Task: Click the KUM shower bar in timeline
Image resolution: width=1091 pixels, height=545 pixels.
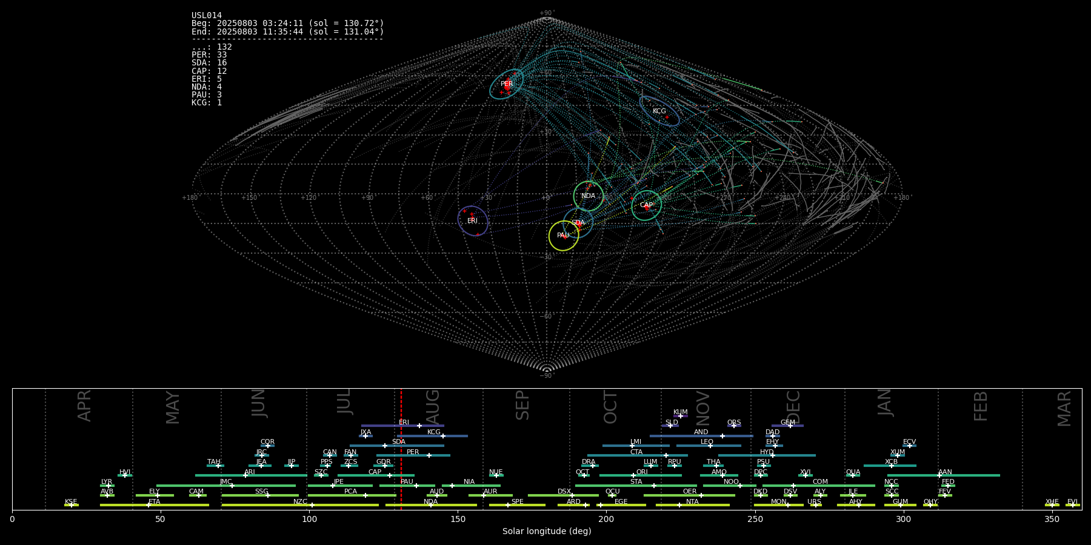Action: (x=681, y=416)
